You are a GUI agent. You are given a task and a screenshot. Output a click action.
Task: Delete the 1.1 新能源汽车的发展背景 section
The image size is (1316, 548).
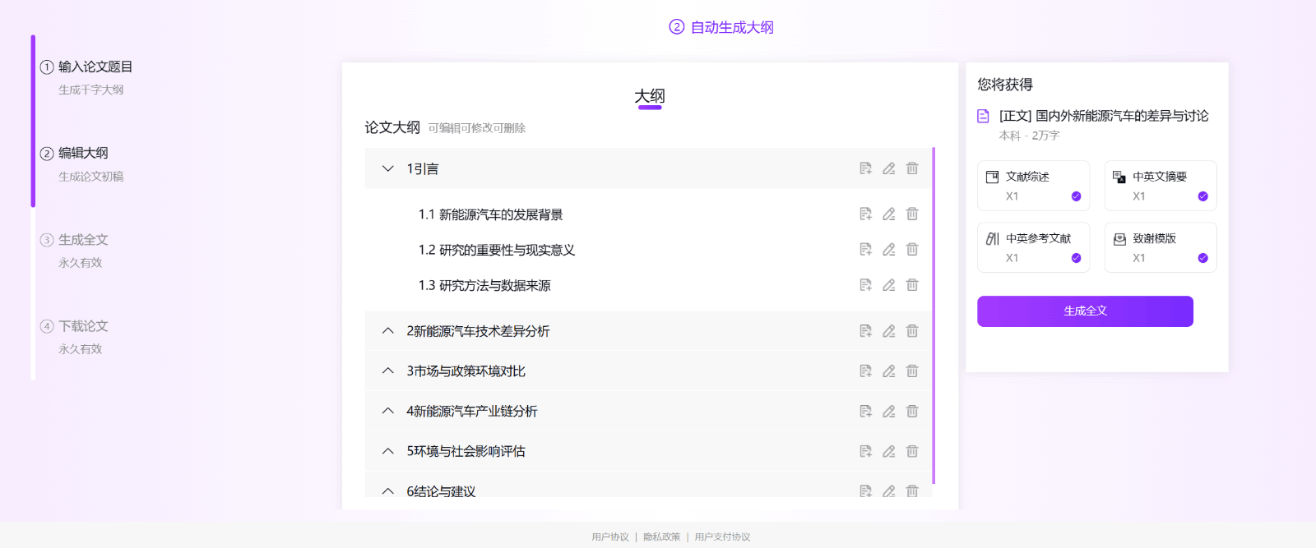point(912,214)
